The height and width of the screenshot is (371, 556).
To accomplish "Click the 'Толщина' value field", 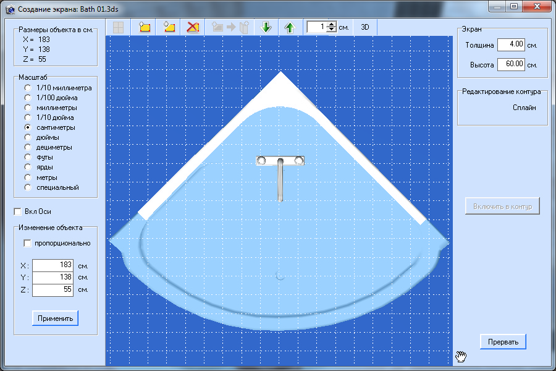I will (x=511, y=45).
